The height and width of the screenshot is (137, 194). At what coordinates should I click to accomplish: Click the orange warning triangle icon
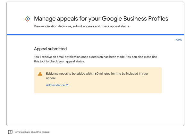tap(40, 74)
